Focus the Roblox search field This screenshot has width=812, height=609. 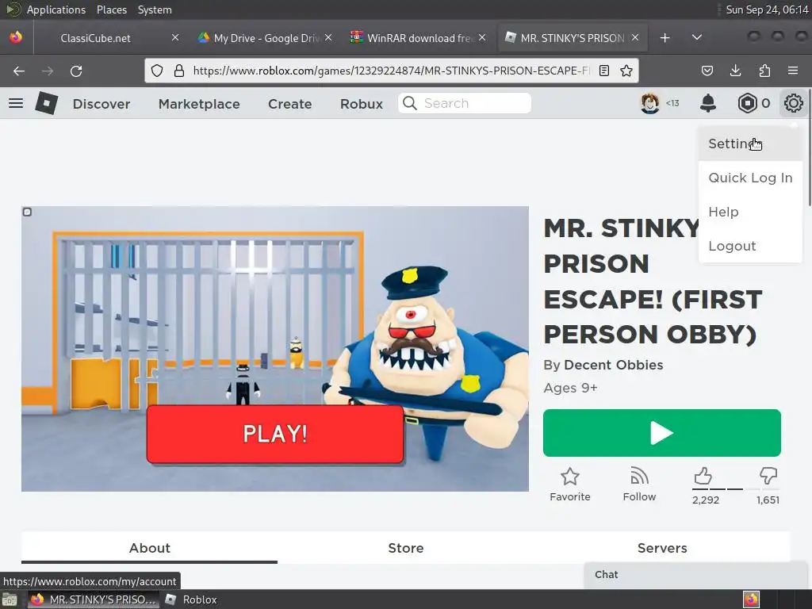tap(465, 103)
